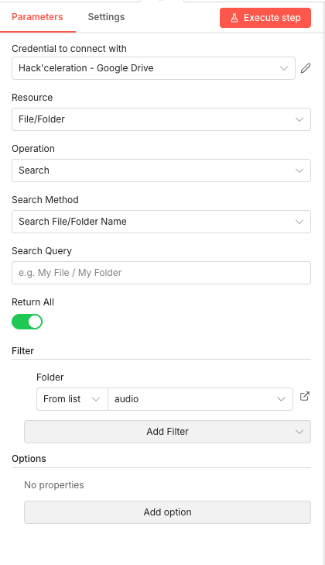Expand the Search Method dropdown

click(161, 222)
